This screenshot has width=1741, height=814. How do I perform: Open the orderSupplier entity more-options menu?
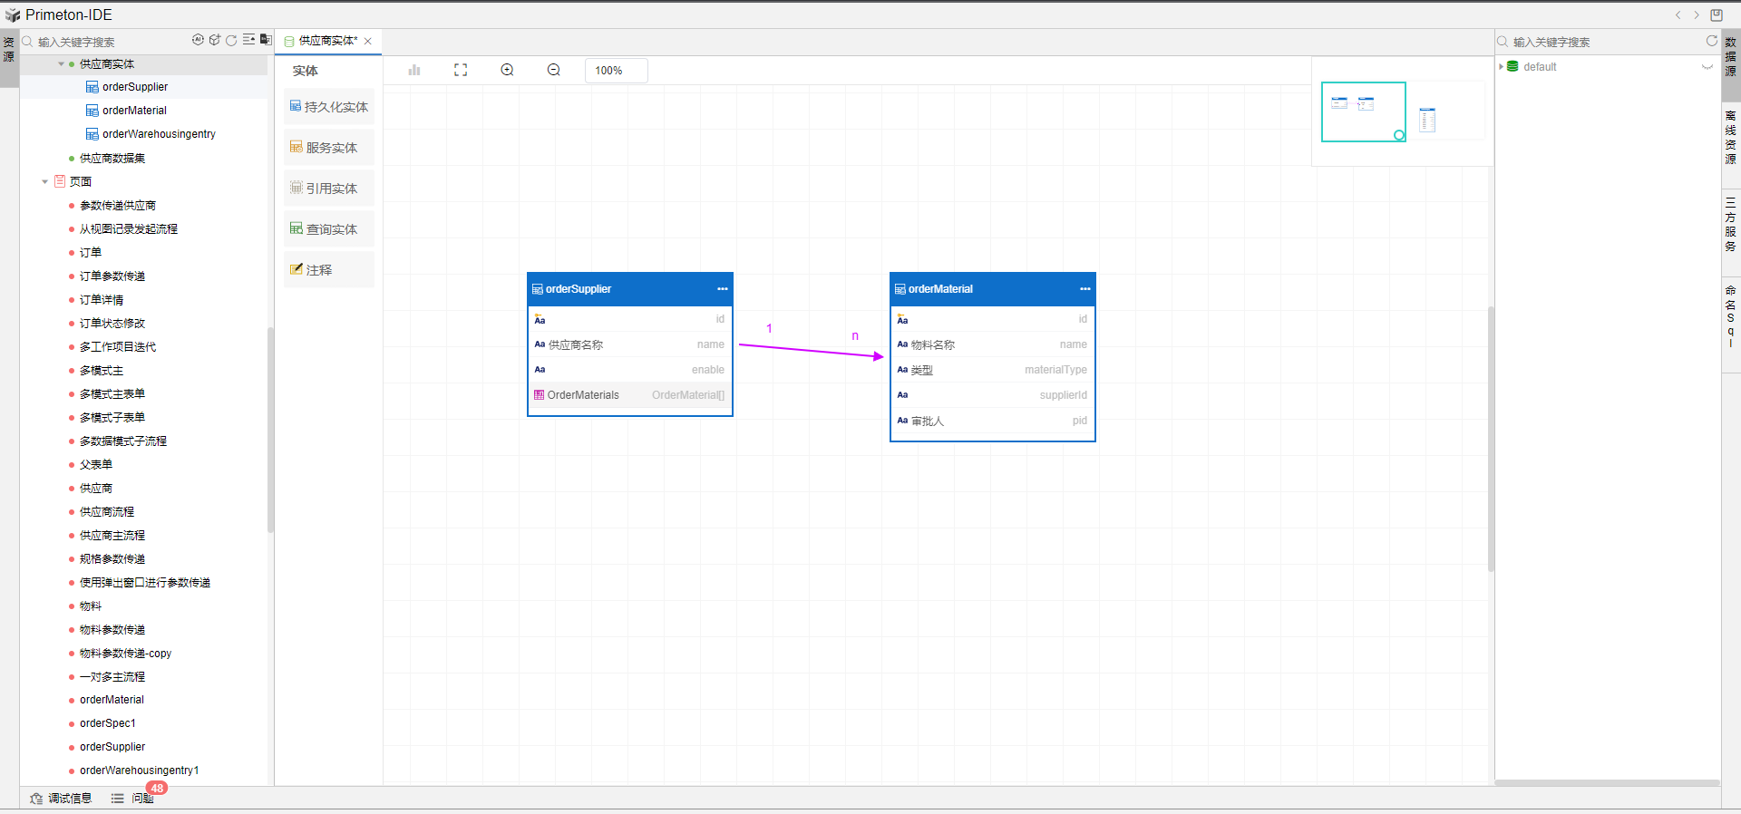[722, 289]
